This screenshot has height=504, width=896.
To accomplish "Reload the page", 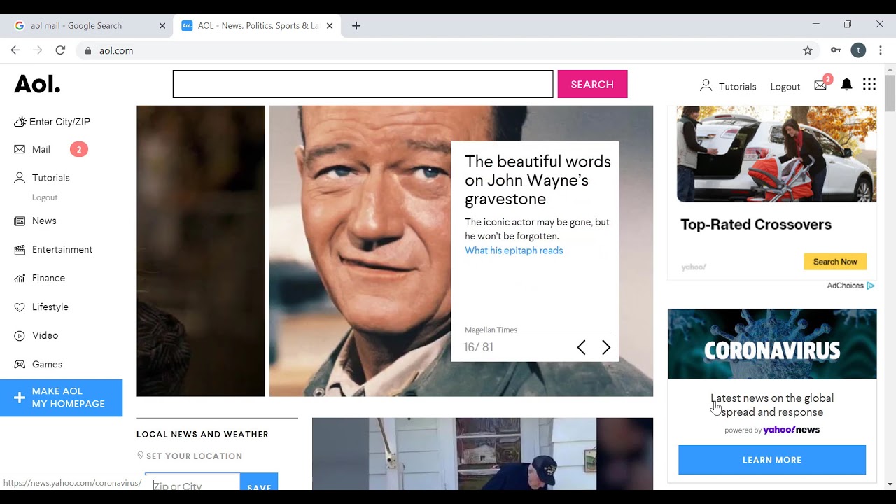I will tap(60, 50).
